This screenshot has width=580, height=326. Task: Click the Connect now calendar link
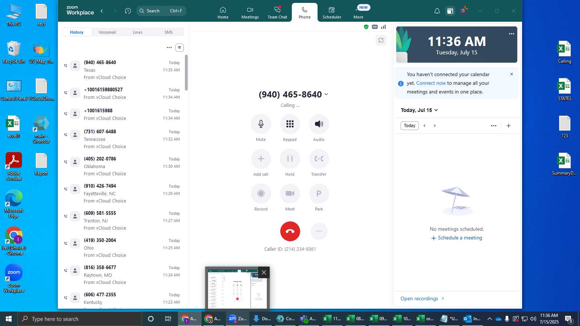point(431,83)
